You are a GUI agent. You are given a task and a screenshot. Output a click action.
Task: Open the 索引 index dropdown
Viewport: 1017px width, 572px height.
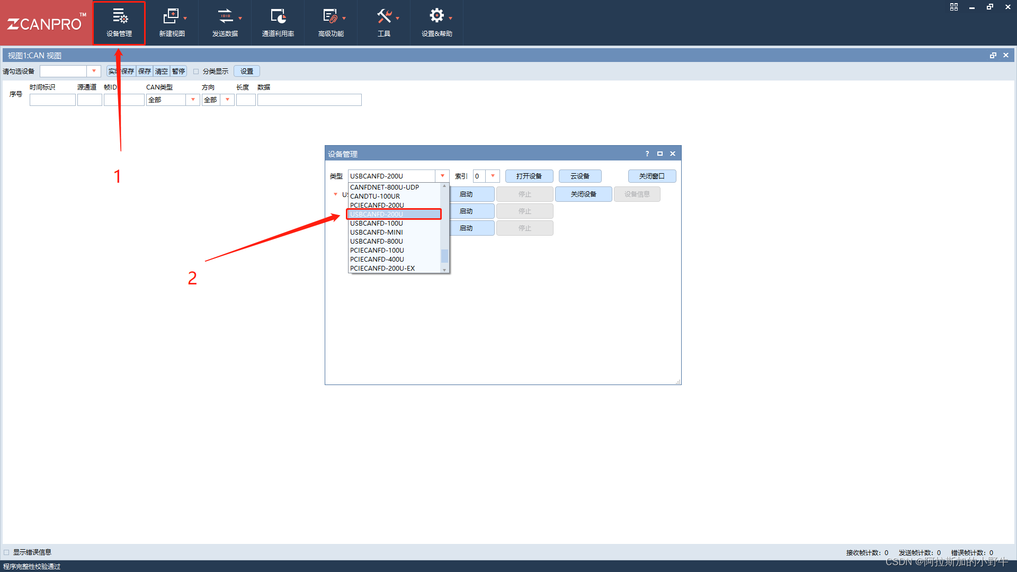tap(493, 176)
